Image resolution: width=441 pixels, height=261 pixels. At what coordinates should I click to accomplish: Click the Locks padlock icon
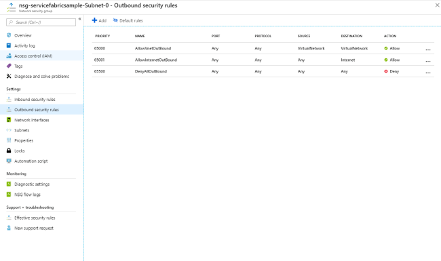pos(9,150)
